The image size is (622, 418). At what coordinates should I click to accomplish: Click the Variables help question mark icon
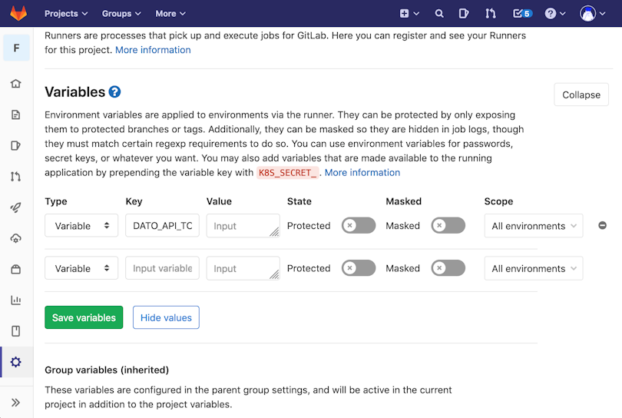114,91
